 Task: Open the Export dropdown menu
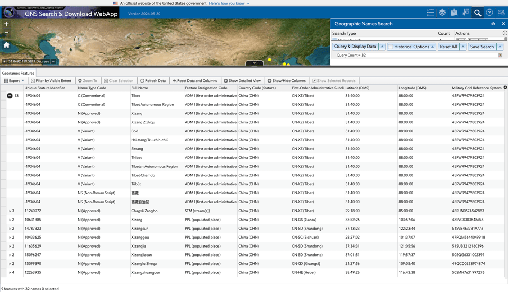point(14,81)
